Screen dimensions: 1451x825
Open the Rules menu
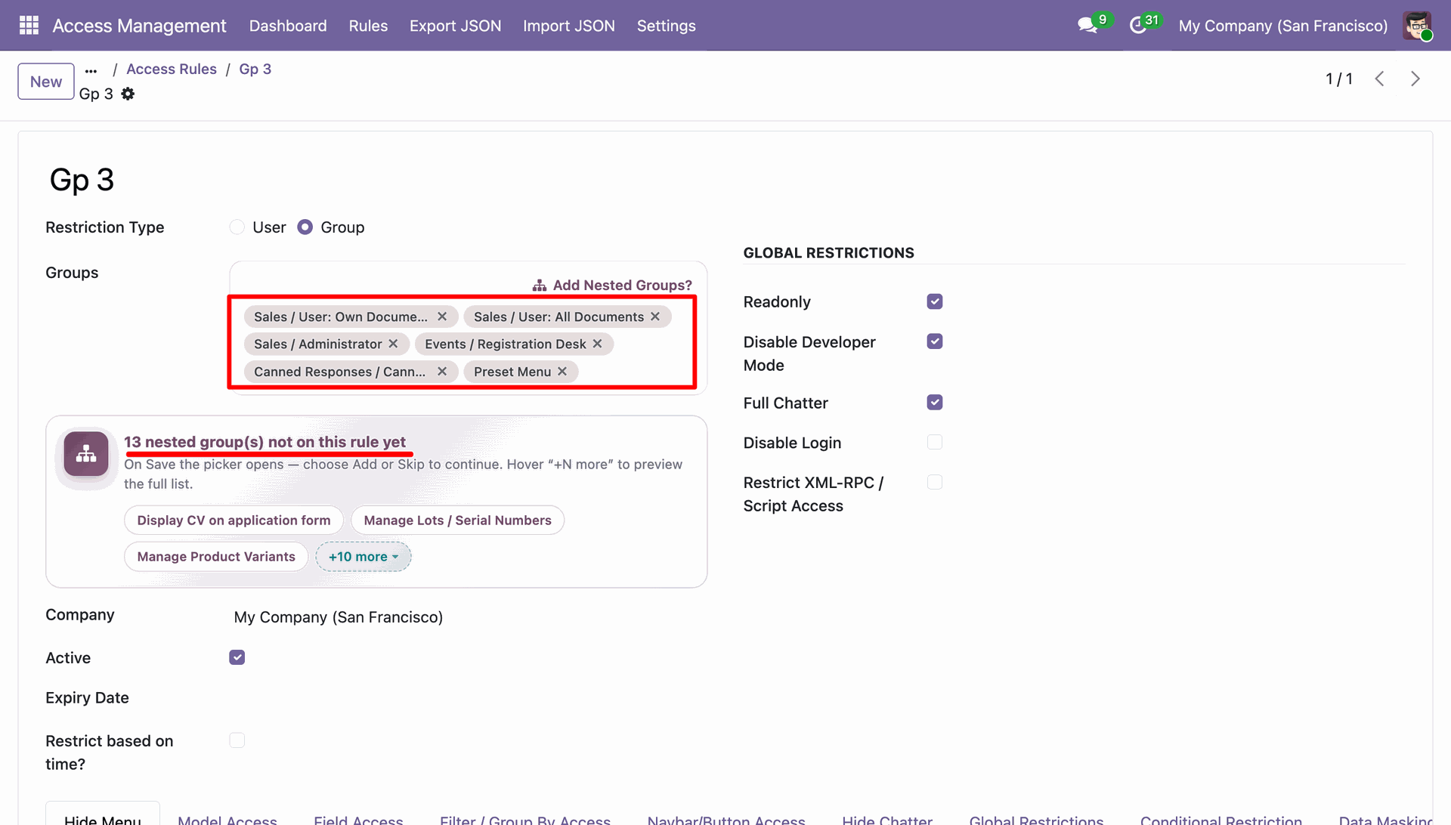(368, 26)
